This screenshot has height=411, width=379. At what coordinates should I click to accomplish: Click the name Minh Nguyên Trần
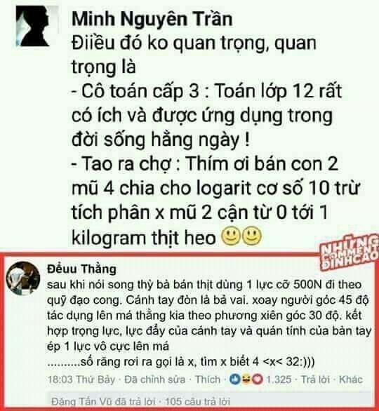pos(152,19)
